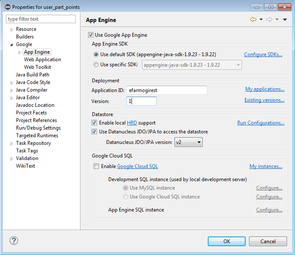The height and width of the screenshot is (255, 295).
Task: Toggle Enable local HRD support checkbox
Action: tap(94, 123)
